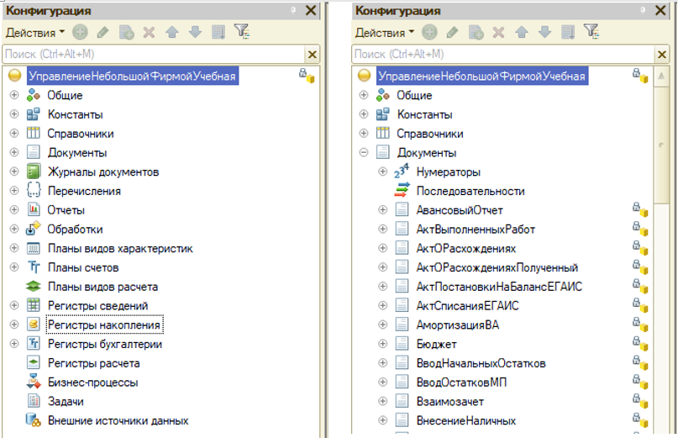Select Бюджет document
The width and height of the screenshot is (678, 438).
pyautogui.click(x=436, y=344)
